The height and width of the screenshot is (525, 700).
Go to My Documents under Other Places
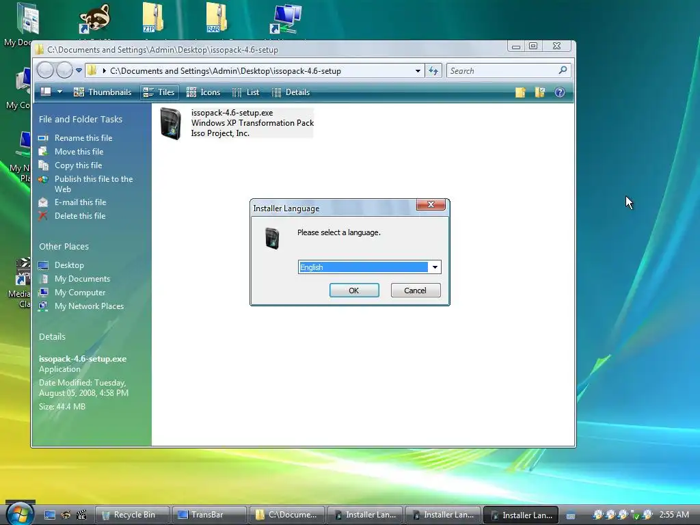tap(82, 279)
